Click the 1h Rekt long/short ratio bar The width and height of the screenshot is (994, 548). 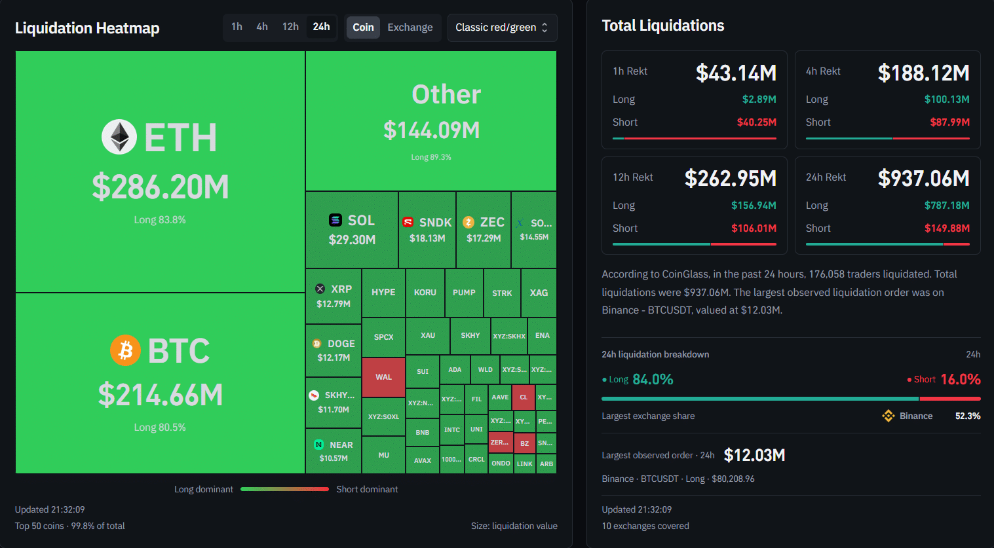pos(695,138)
